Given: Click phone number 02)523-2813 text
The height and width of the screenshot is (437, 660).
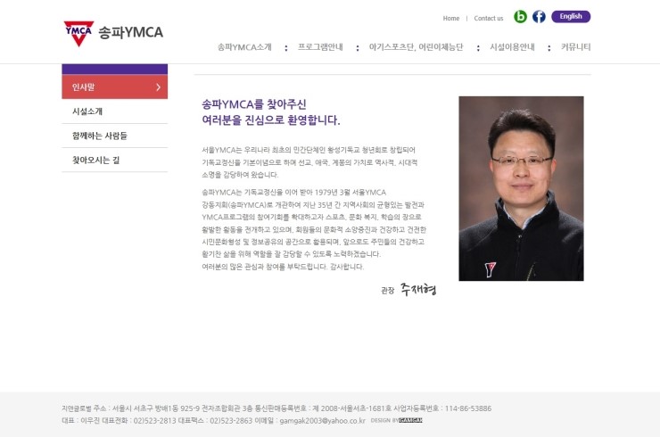Looking at the screenshot, I should [x=155, y=421].
